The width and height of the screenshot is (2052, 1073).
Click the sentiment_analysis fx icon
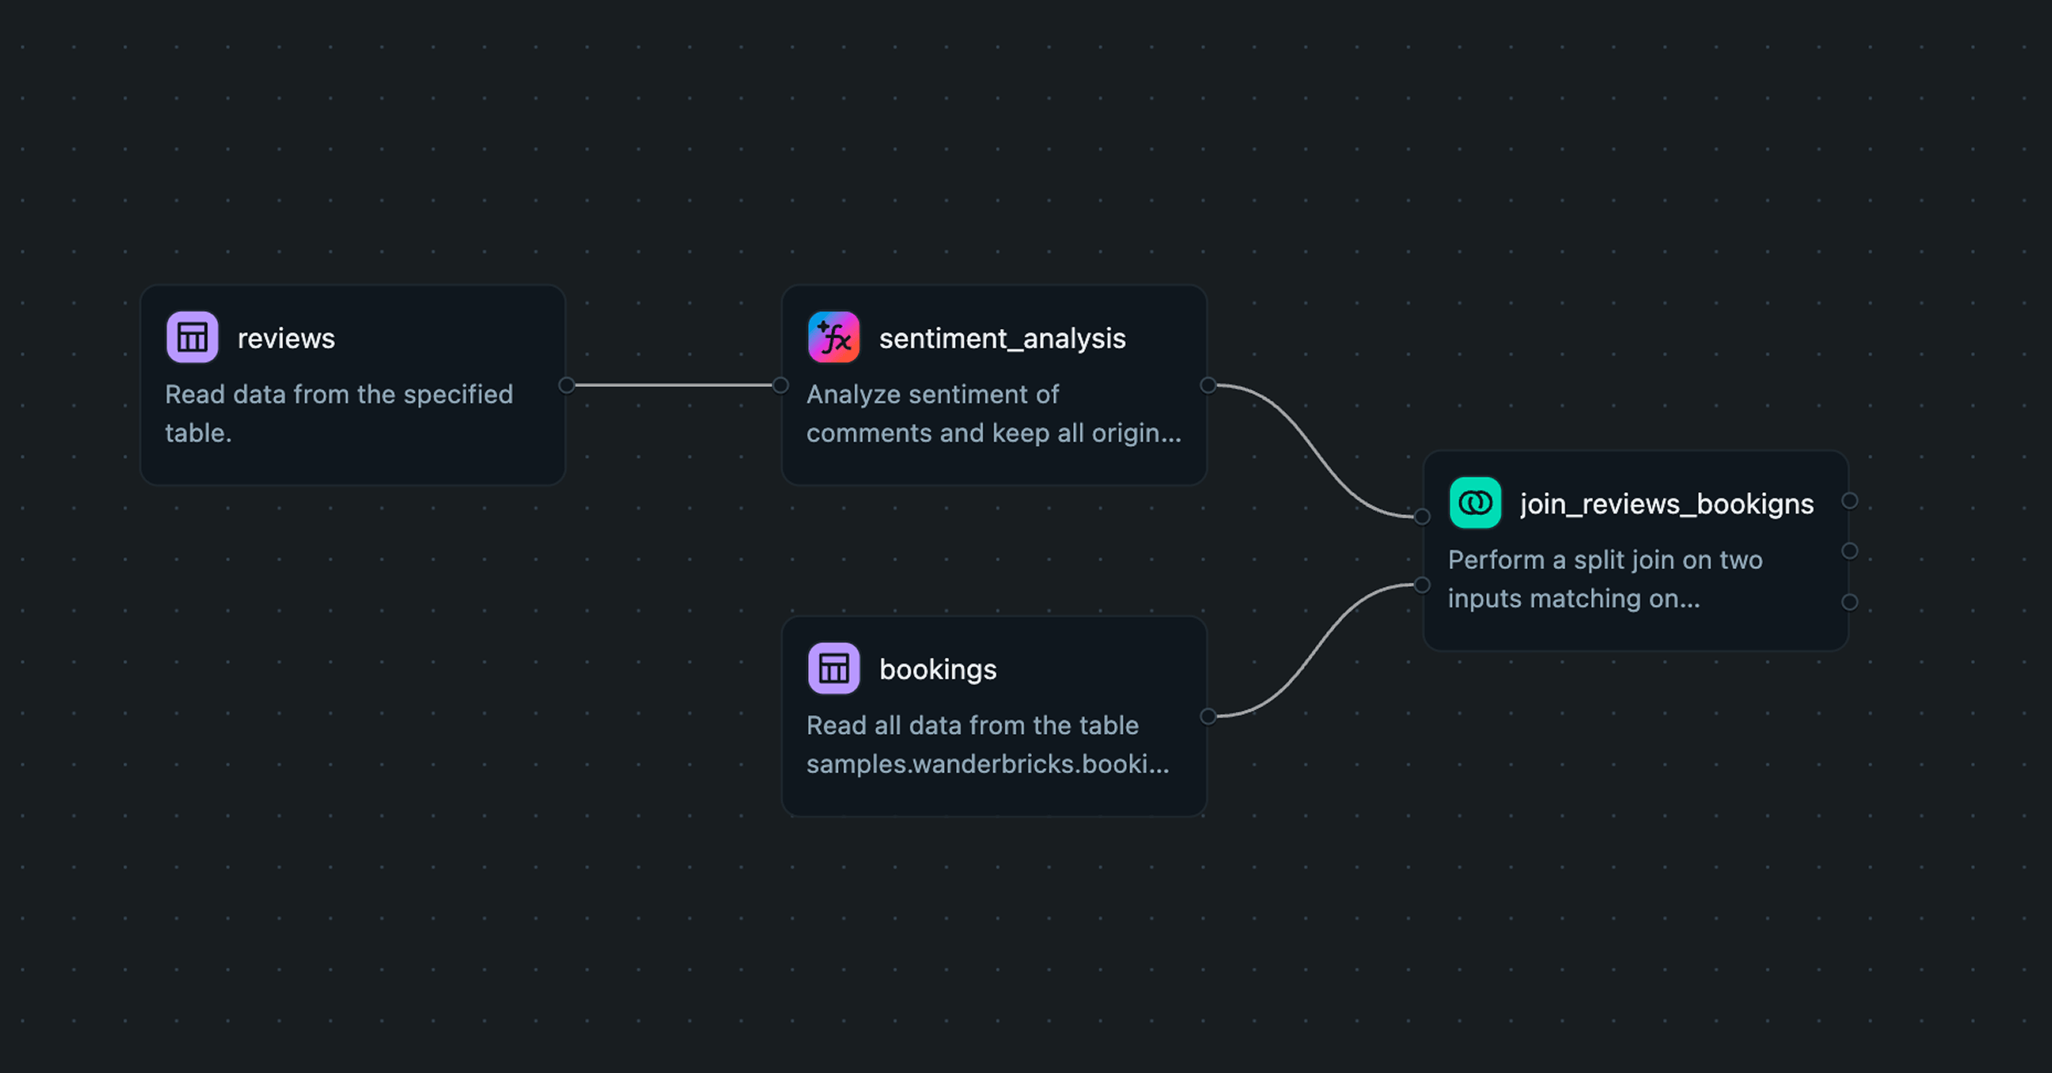coord(834,337)
